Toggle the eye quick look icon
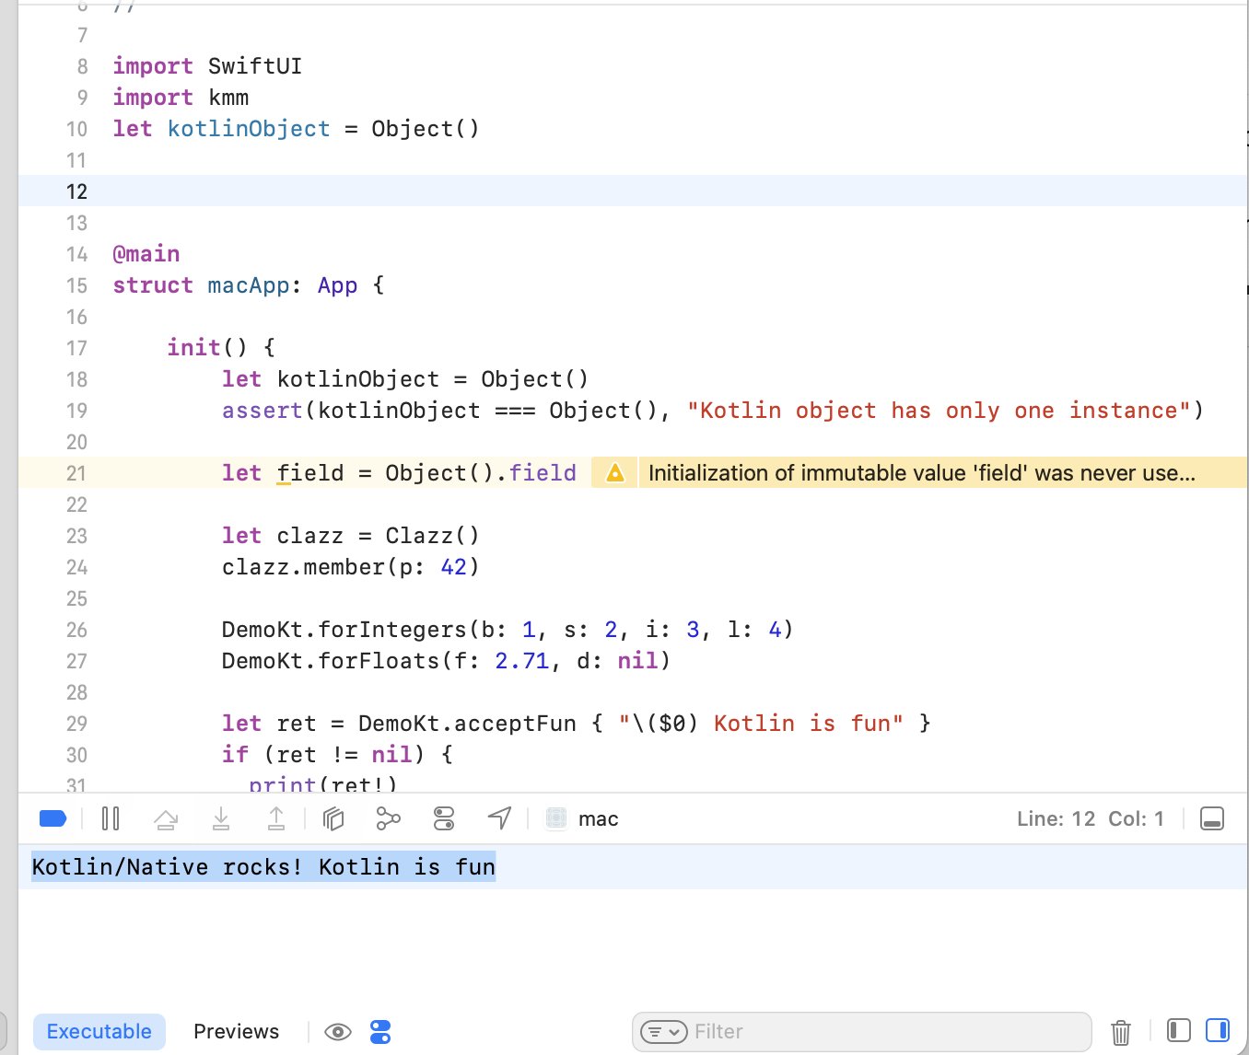This screenshot has height=1055, width=1249. pyautogui.click(x=338, y=1031)
